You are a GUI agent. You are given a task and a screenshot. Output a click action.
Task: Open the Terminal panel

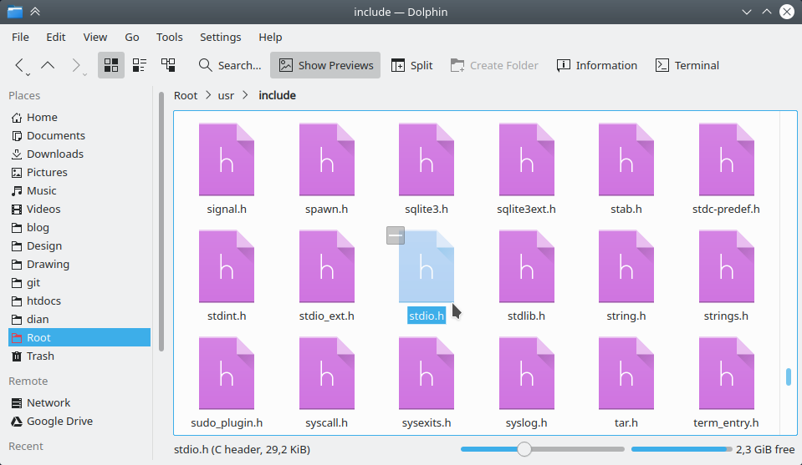tap(687, 65)
